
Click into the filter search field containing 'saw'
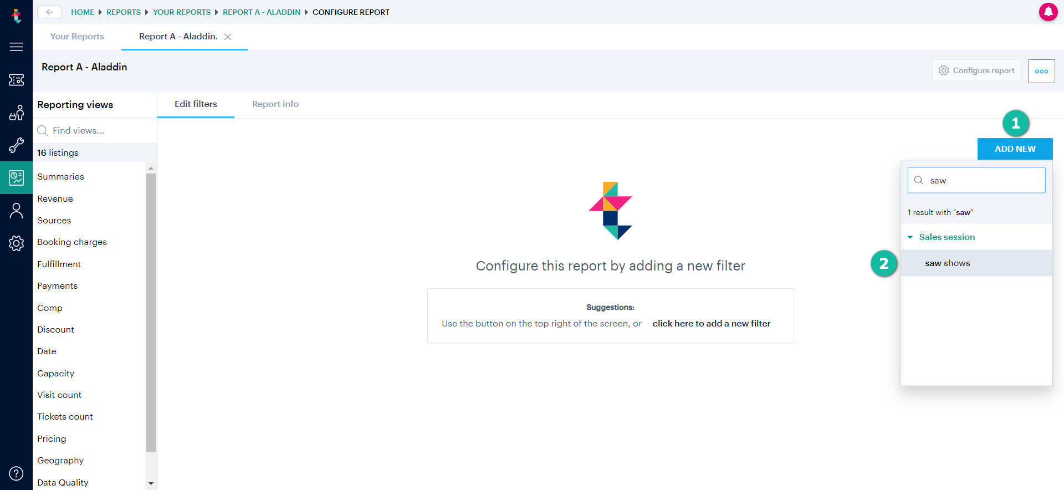[x=976, y=180]
